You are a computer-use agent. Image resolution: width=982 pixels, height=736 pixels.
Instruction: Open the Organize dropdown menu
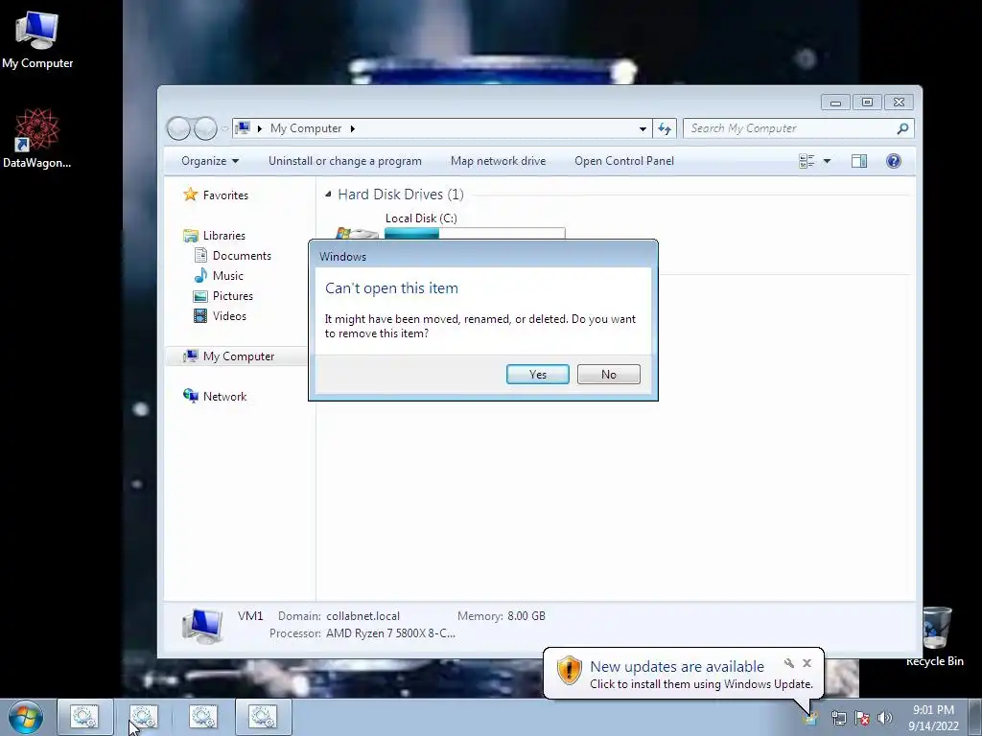tap(210, 161)
